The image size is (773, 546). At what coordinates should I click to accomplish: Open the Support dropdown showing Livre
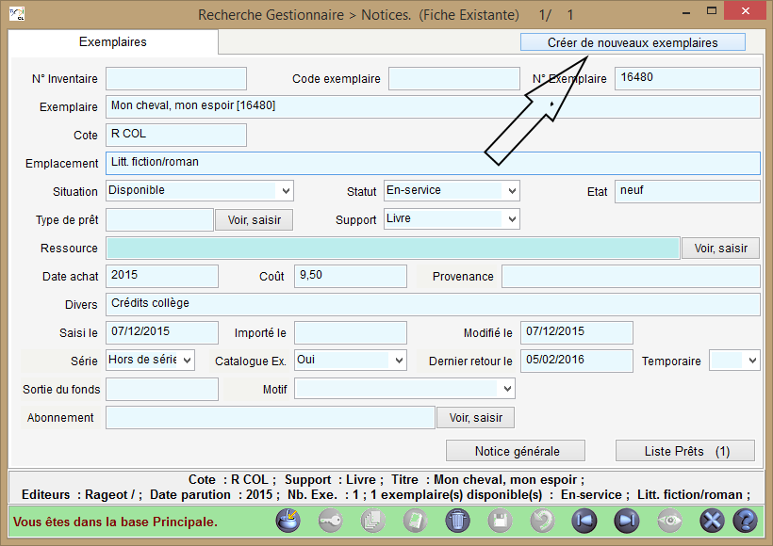(x=511, y=219)
